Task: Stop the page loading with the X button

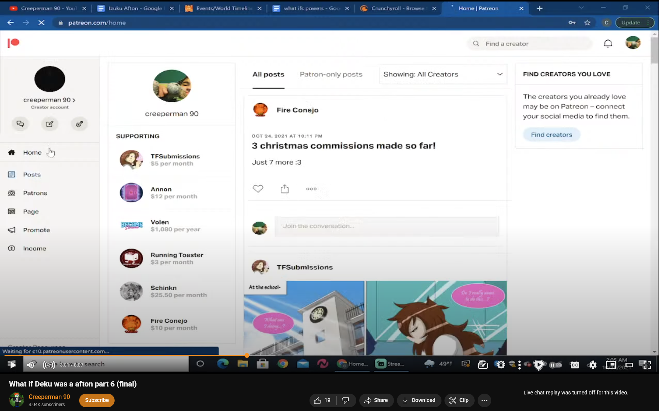Action: (41, 23)
